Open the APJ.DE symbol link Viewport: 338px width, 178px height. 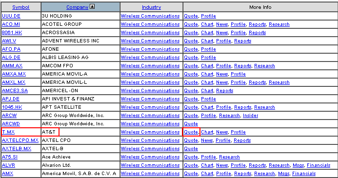click(11, 99)
